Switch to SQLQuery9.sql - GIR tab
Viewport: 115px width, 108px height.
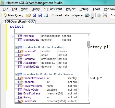click(x=20, y=21)
